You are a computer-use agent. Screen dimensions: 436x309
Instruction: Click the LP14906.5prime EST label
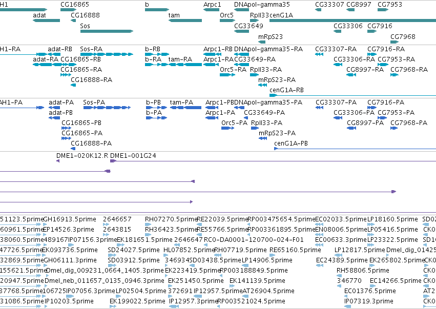click(267, 260)
